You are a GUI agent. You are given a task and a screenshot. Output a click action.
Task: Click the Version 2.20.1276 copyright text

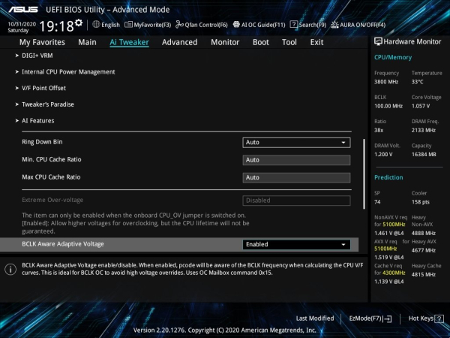click(x=225, y=330)
